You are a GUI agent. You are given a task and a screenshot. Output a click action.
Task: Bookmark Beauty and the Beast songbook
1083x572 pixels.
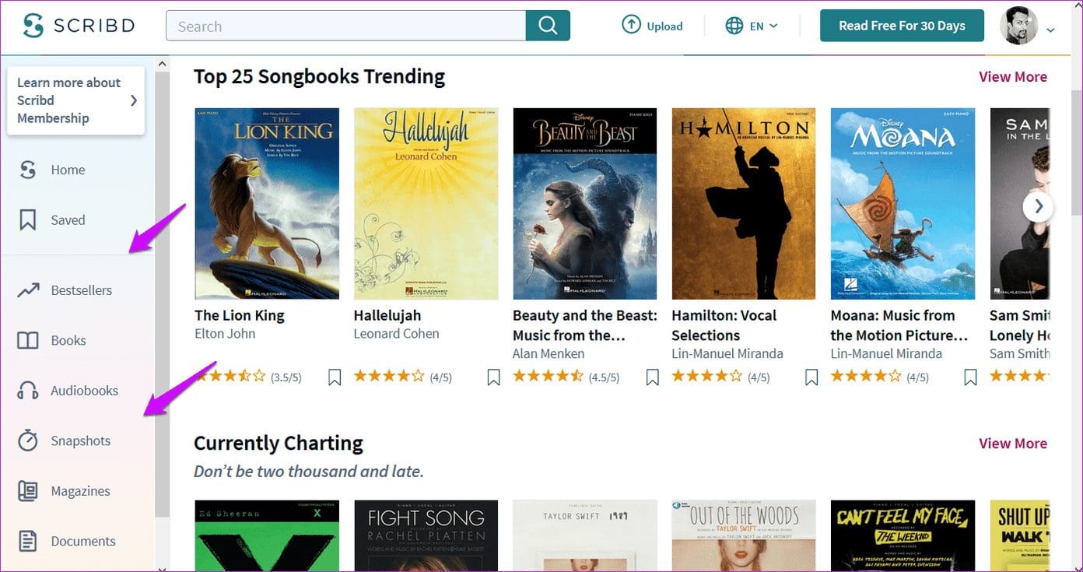pos(652,377)
